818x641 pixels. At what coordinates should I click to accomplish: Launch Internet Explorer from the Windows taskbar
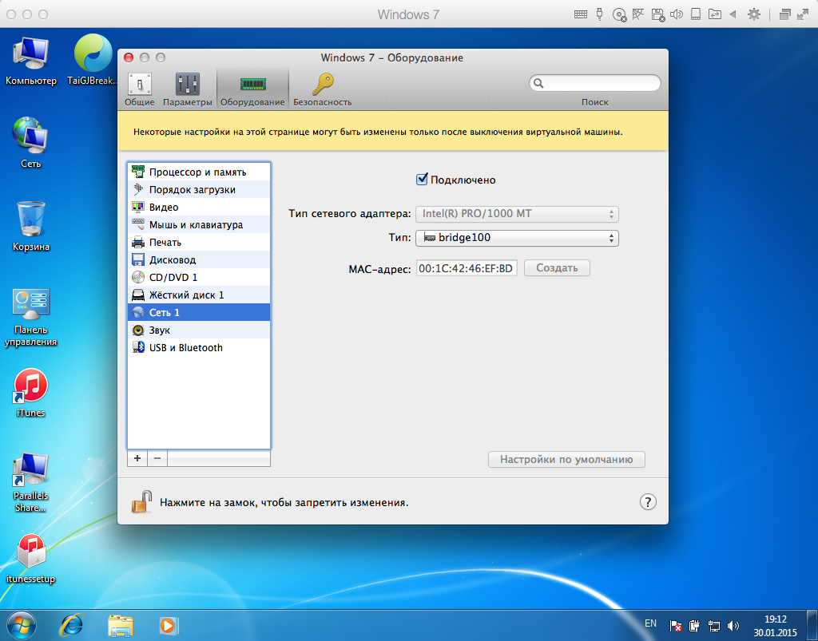70,624
